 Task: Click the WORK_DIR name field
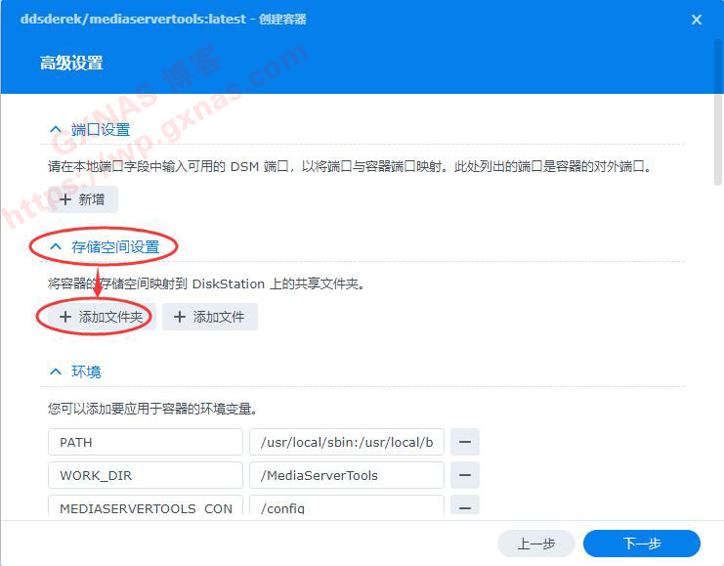click(x=145, y=476)
